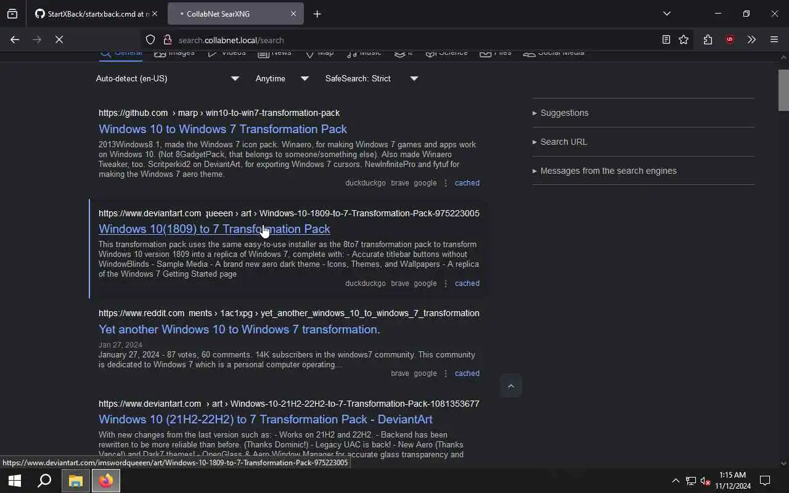
Task: Toggle reader view for this page
Action: click(x=666, y=39)
